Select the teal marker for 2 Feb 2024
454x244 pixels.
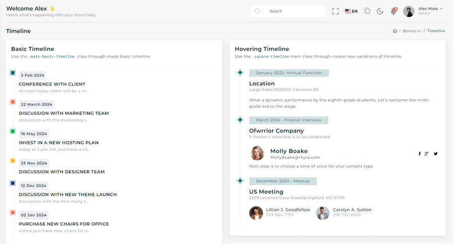pyautogui.click(x=13, y=73)
